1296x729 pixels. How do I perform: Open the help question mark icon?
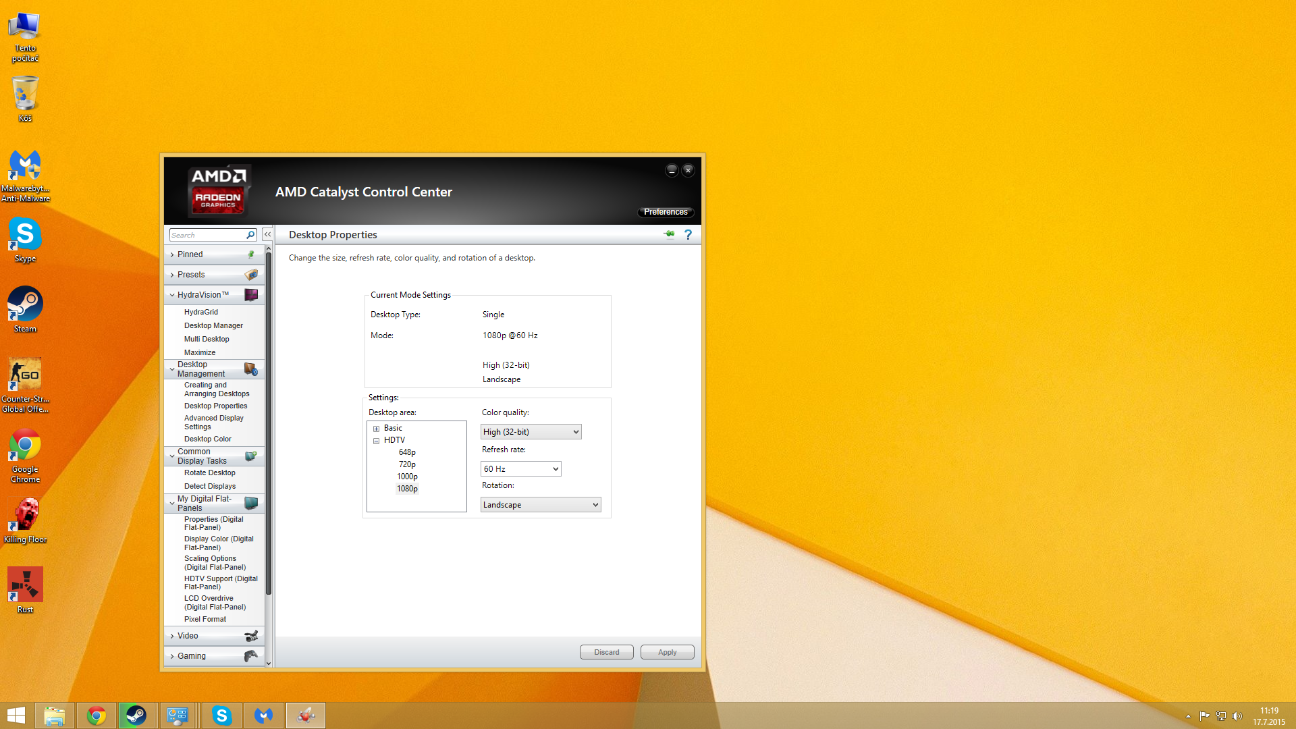(688, 234)
